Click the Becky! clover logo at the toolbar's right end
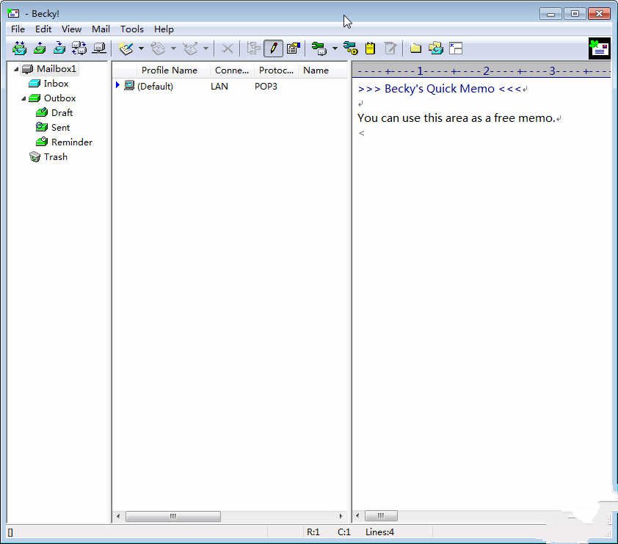 (x=599, y=48)
